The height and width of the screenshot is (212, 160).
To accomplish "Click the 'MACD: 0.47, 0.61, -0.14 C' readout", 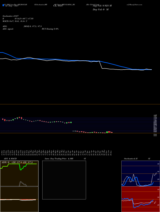I will (x=15, y=21).
